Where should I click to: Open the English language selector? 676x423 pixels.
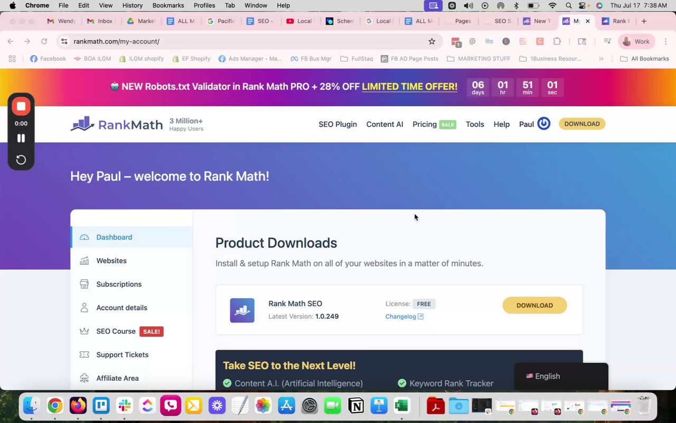click(x=561, y=376)
